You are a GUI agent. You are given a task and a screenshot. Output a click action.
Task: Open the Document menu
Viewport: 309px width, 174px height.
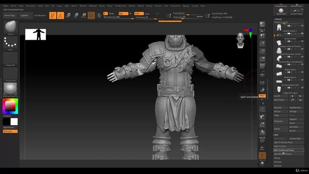click(x=31, y=6)
